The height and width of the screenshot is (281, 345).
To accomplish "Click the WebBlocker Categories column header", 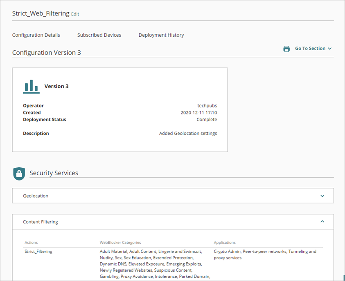I will point(120,242).
